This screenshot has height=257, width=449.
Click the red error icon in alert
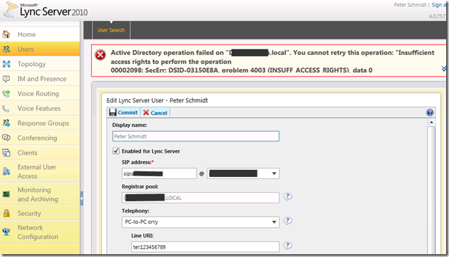point(100,54)
